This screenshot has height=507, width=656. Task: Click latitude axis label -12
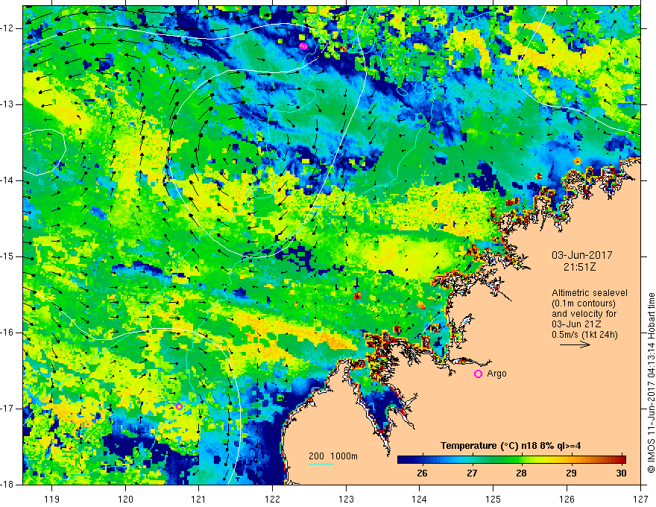point(7,28)
